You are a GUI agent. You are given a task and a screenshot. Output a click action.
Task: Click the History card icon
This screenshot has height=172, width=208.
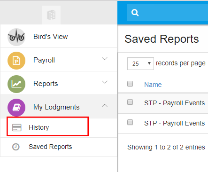coord(17,127)
